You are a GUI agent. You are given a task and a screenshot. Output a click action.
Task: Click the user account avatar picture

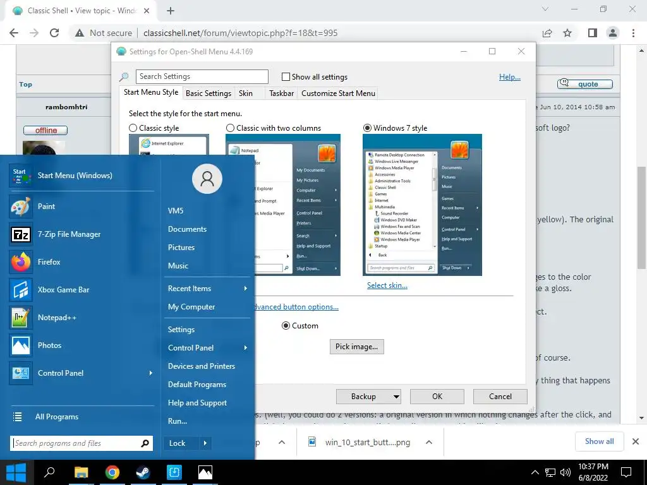pyautogui.click(x=207, y=179)
